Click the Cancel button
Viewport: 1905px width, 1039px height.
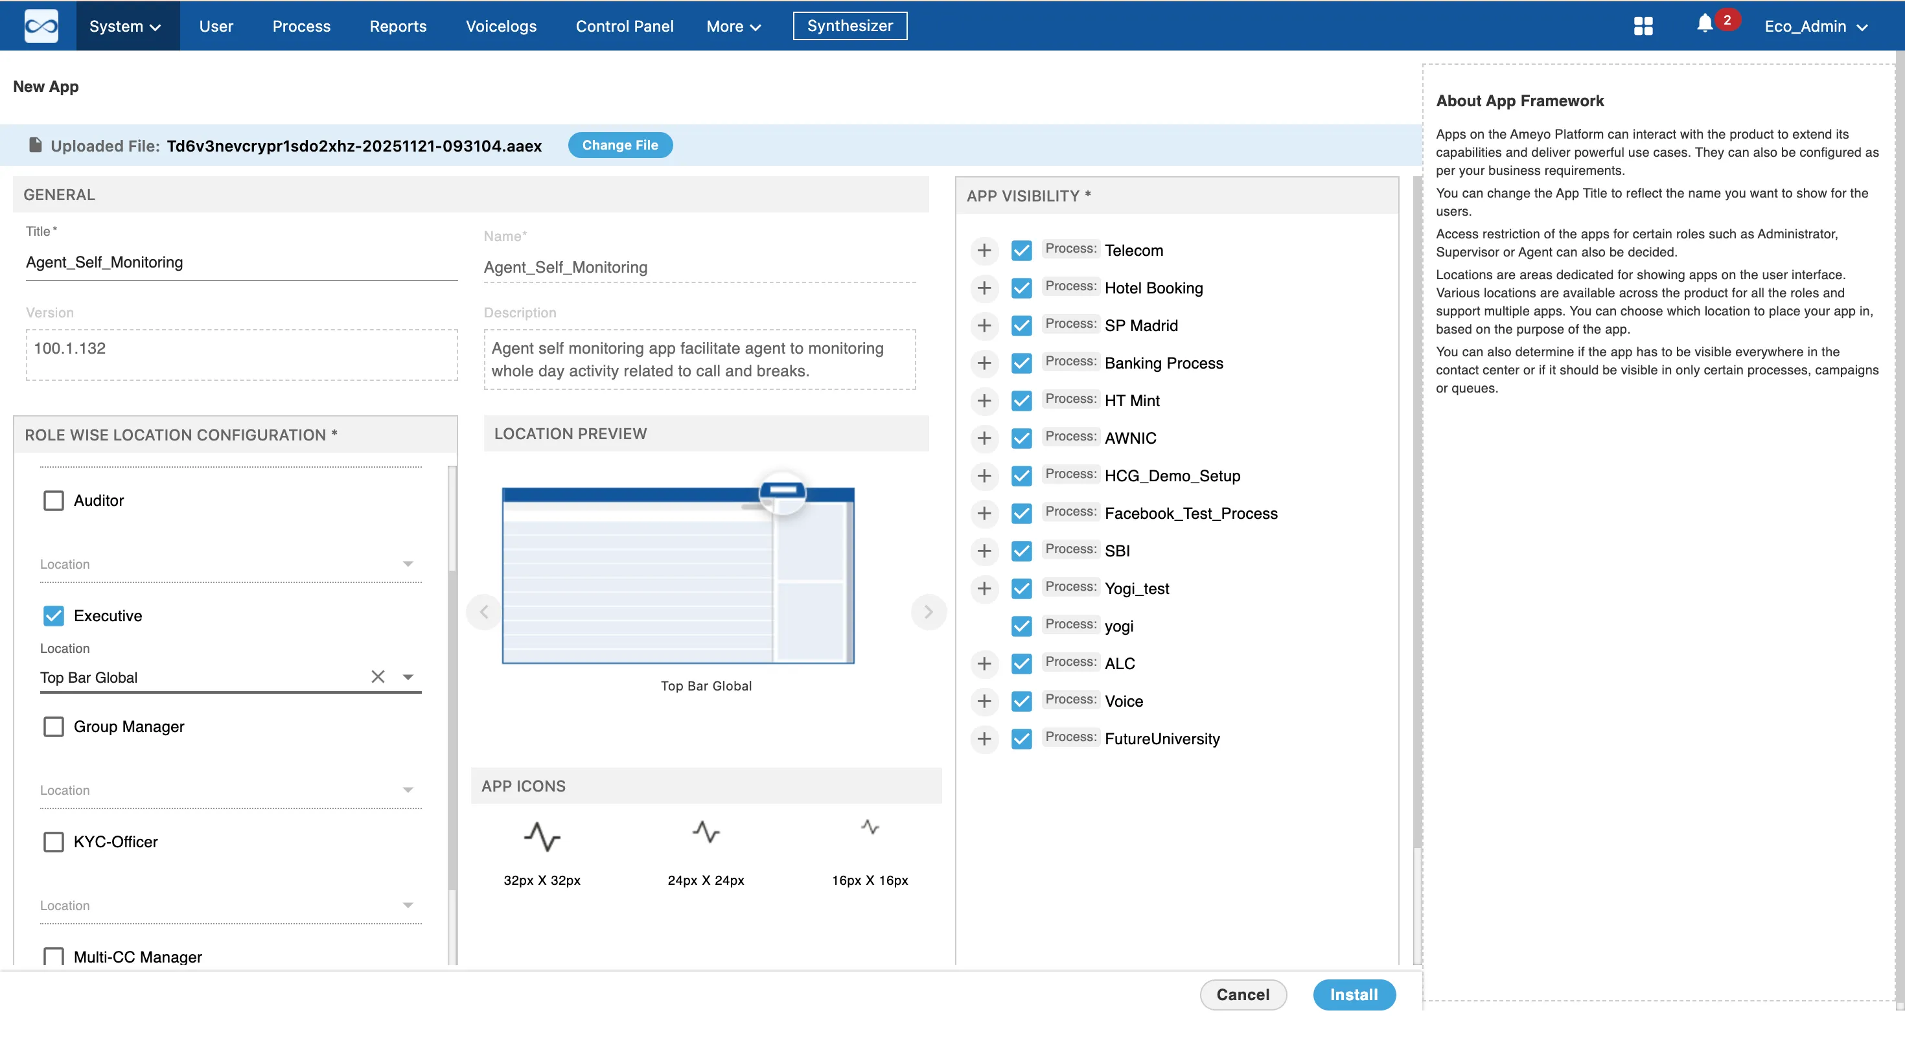[1242, 995]
